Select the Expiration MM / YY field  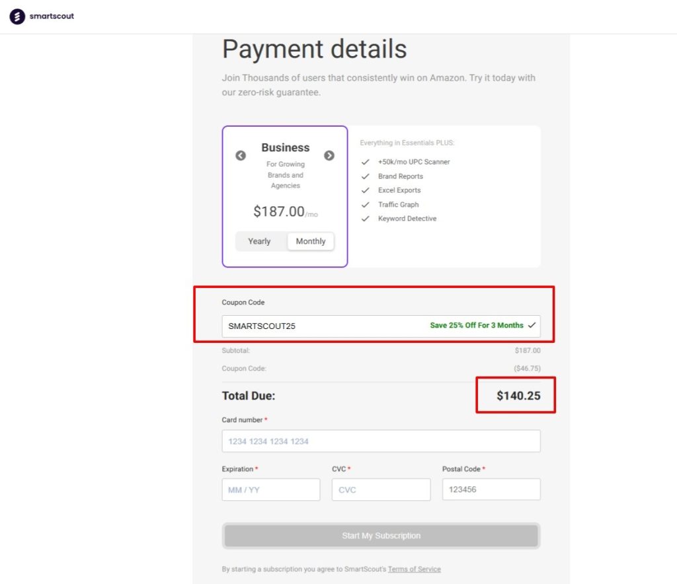coord(270,490)
